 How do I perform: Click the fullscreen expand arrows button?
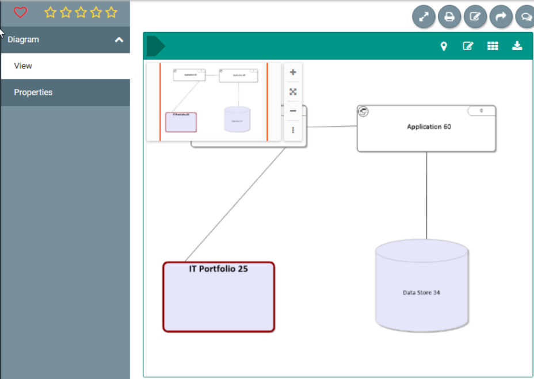click(x=424, y=17)
